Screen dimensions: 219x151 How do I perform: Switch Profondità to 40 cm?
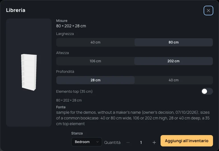click(x=174, y=80)
